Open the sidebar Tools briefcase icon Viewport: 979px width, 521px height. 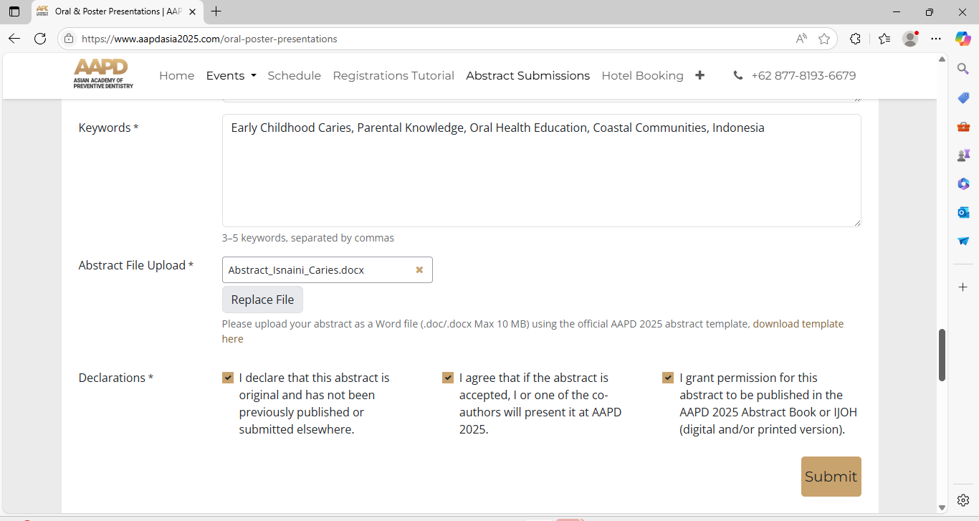(963, 126)
